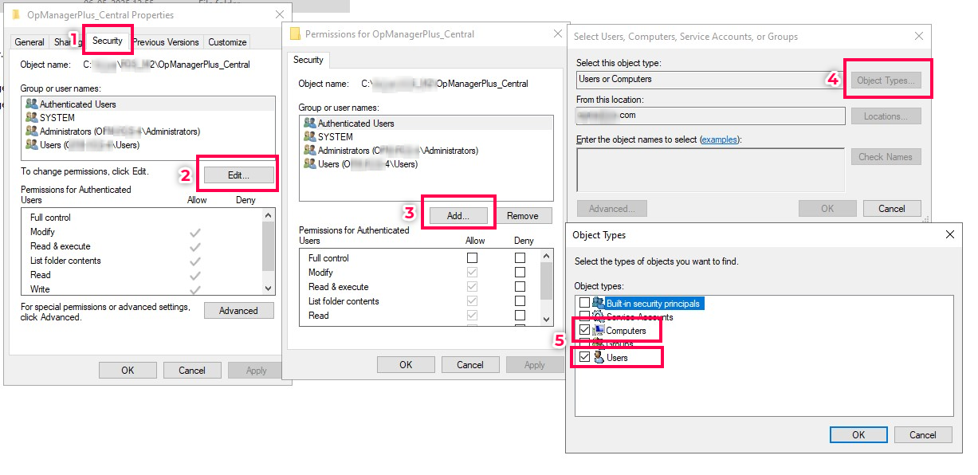Viewport: 978px width, 475px height.
Task: Open Object Types... in Select Users dialog
Action: (886, 80)
